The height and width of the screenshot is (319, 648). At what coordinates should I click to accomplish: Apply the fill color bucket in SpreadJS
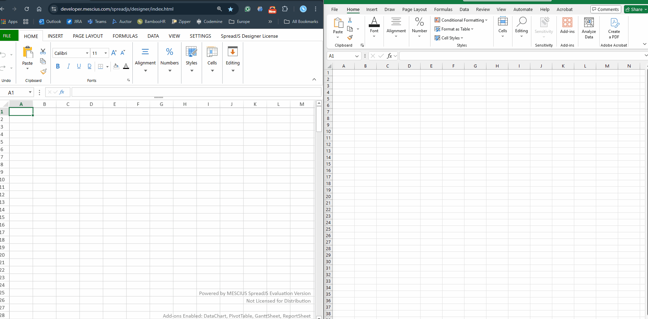[x=116, y=66]
